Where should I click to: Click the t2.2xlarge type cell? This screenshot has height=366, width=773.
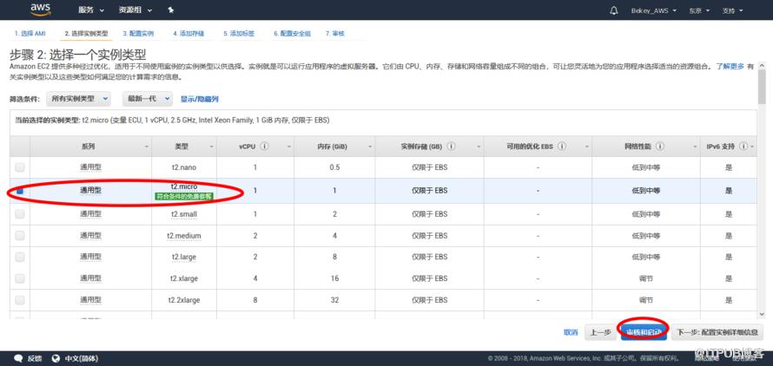click(x=184, y=299)
